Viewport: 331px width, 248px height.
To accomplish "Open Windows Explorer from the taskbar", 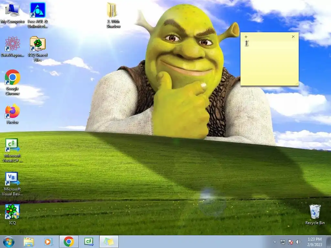I will (29, 242).
